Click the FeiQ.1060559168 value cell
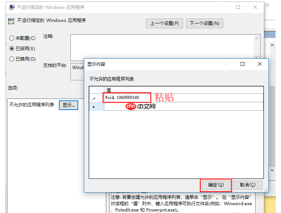The width and height of the screenshot is (281, 213). point(127,97)
